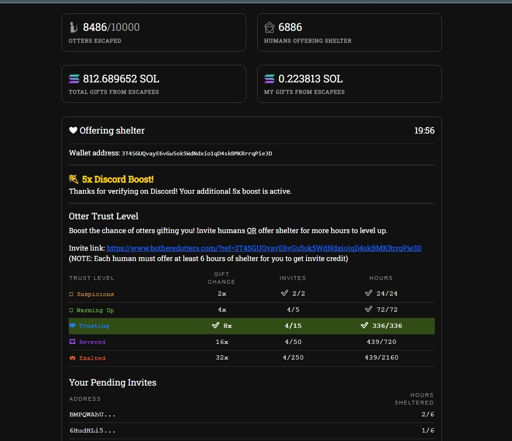Click the ADDRESS column header
The image size is (512, 441).
point(85,399)
